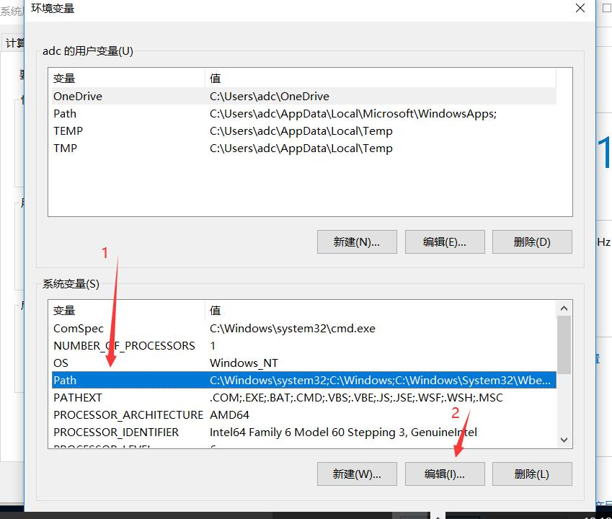
Task: Click the 删除(D) button for user variables
Action: pyautogui.click(x=532, y=241)
